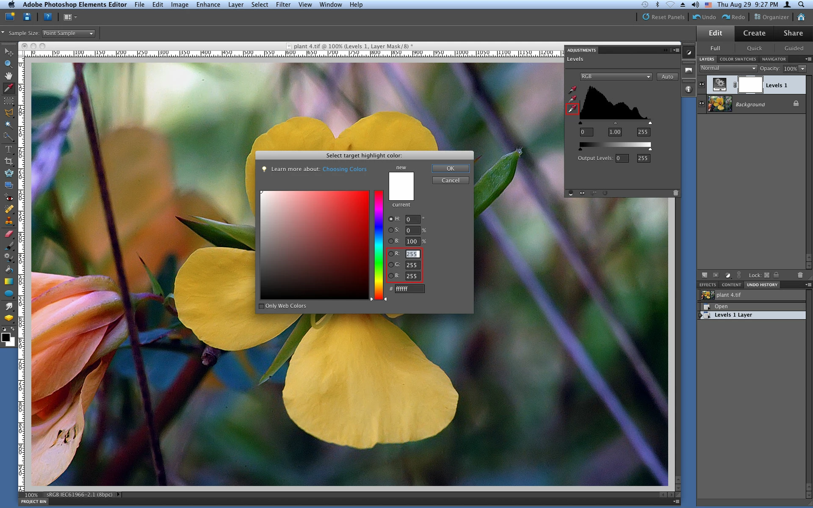The height and width of the screenshot is (508, 813).
Task: Select the R red radio button
Action: point(391,254)
